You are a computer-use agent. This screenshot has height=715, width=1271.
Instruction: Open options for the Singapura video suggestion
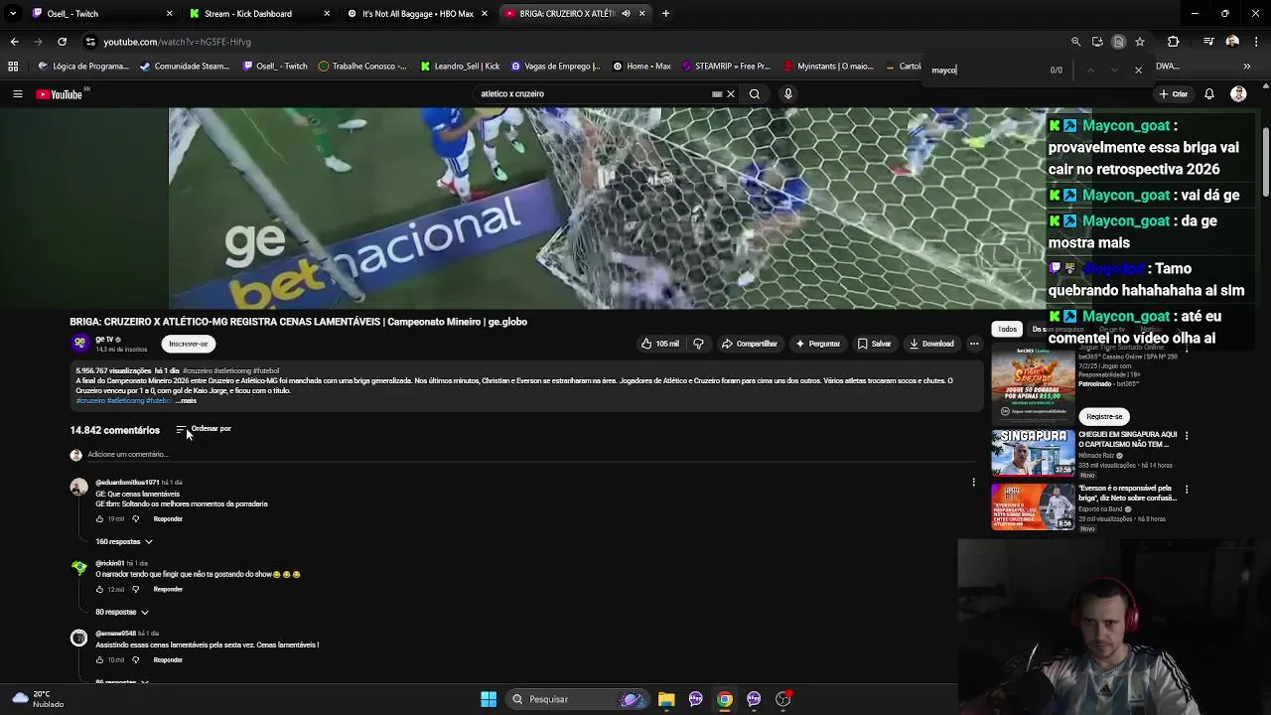1186,435
